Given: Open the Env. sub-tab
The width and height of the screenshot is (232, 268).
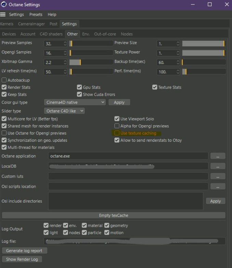Looking at the screenshot, I should tap(86, 34).
